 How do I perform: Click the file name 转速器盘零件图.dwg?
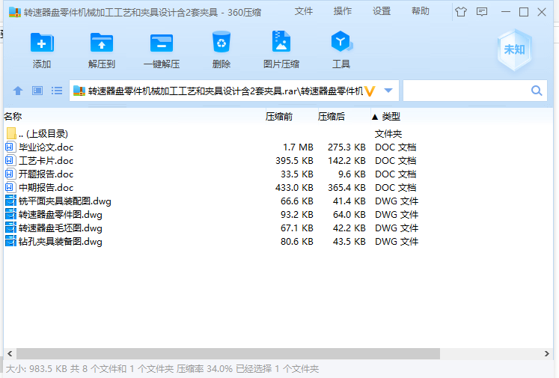(61, 215)
